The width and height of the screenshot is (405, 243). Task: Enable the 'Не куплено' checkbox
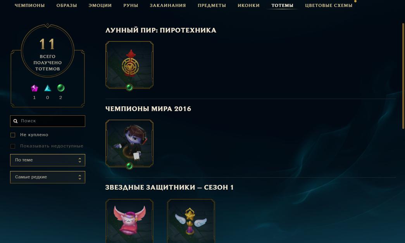coord(13,135)
